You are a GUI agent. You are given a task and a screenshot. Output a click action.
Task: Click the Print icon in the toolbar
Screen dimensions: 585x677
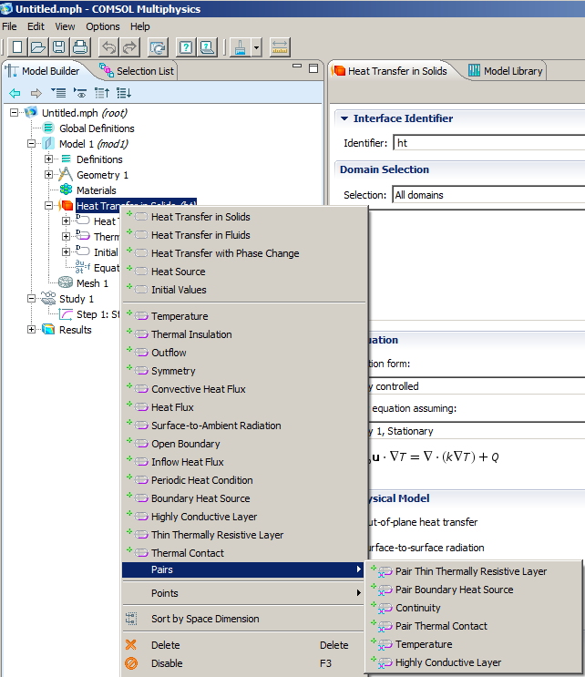click(x=79, y=46)
